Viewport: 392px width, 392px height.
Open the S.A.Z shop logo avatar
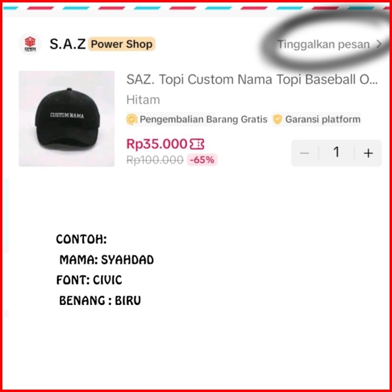tap(30, 44)
